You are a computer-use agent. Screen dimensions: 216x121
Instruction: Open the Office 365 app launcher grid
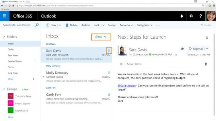point(5,16)
